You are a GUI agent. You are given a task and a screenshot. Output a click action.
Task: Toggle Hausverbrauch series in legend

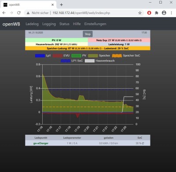pyautogui.click(x=100, y=61)
